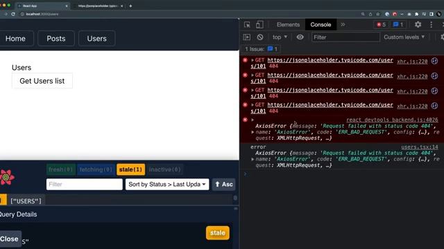
Task: Open the initiator icon of the first GET error
Action: (434, 61)
